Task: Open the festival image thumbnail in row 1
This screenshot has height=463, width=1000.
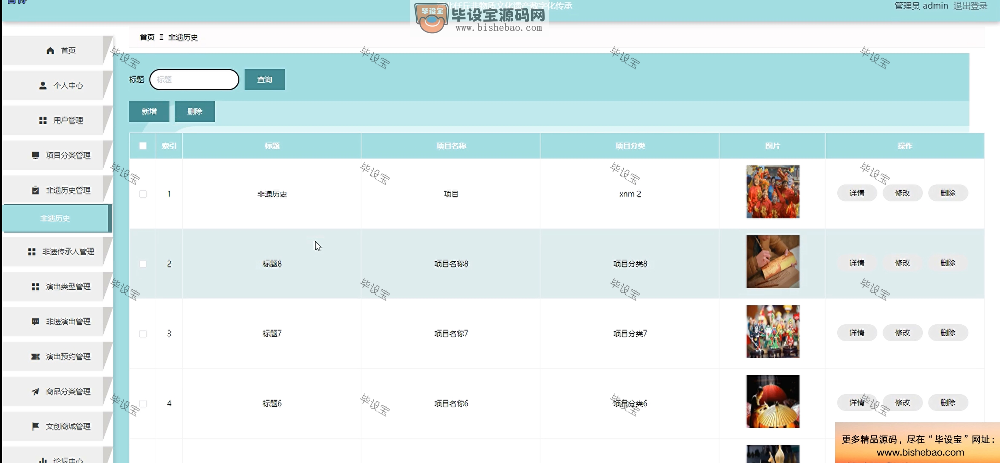Action: pyautogui.click(x=773, y=192)
